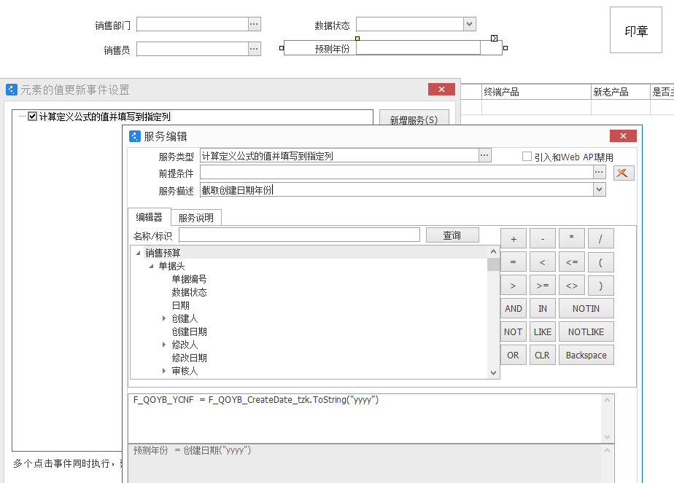Open the 数据状态 dropdown
Viewport: 674px width, 483px height.
coord(469,24)
